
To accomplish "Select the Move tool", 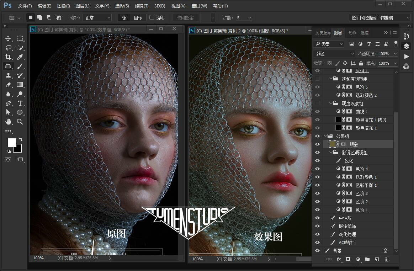I will coord(8,38).
